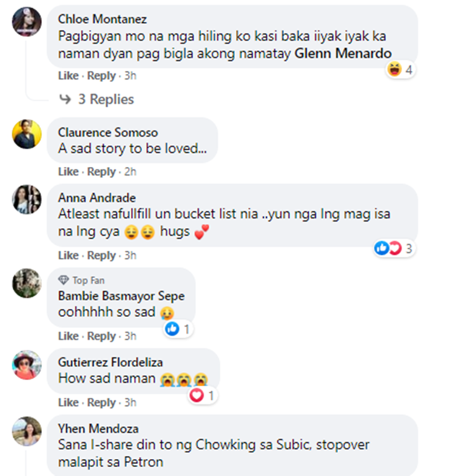Screen dimensions: 455x476
Task: Like Claurence Somoso's comment
Action: point(68,171)
